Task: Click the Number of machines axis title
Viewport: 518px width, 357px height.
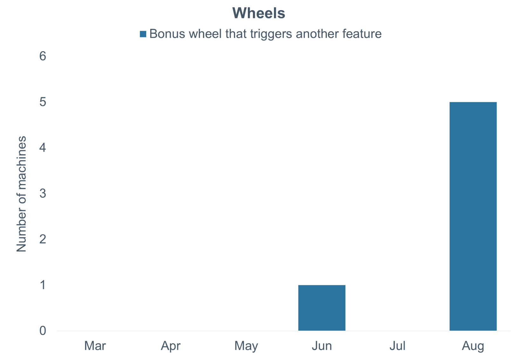Action: click(21, 194)
